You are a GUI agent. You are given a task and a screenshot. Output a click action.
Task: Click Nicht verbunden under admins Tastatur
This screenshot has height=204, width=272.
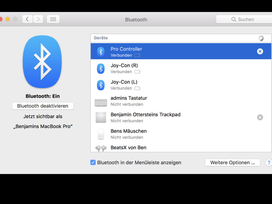tap(127, 104)
